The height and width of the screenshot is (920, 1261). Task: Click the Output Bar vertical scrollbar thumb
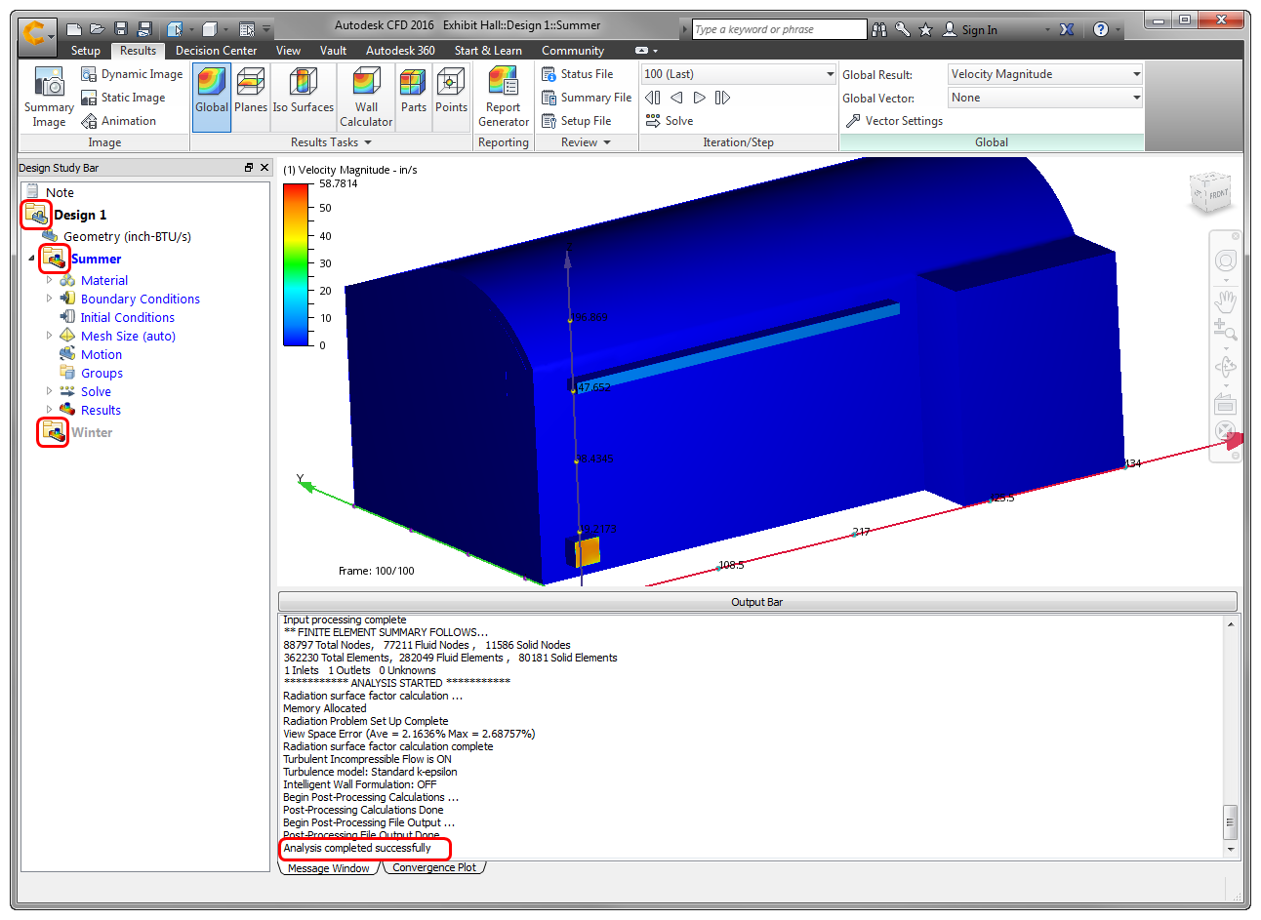click(1230, 821)
